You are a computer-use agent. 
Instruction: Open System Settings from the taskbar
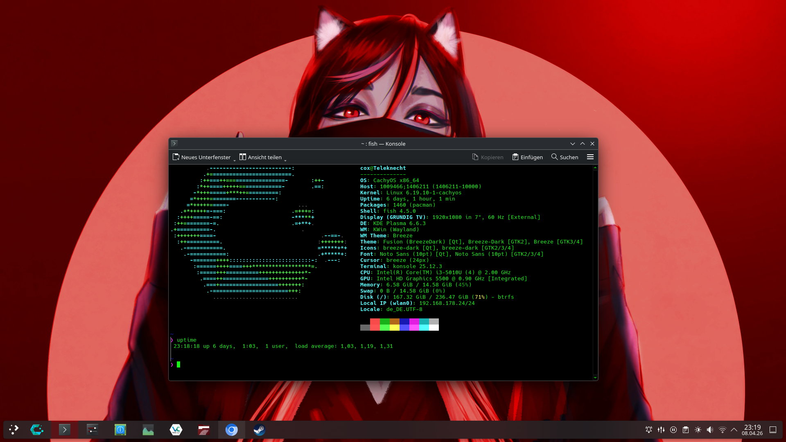(x=93, y=430)
